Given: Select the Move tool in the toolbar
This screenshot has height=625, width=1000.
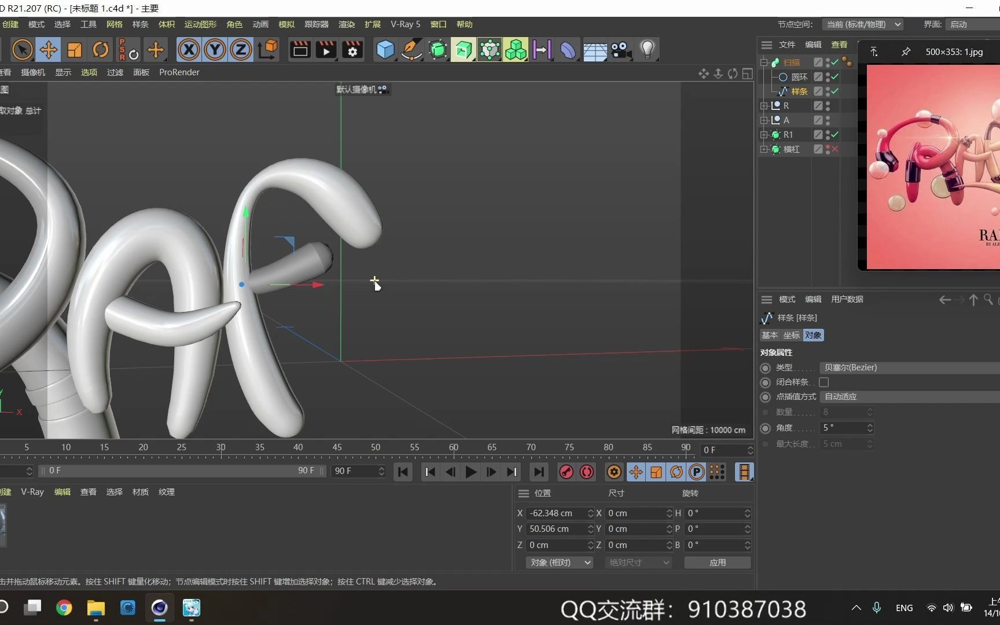Looking at the screenshot, I should (x=49, y=50).
